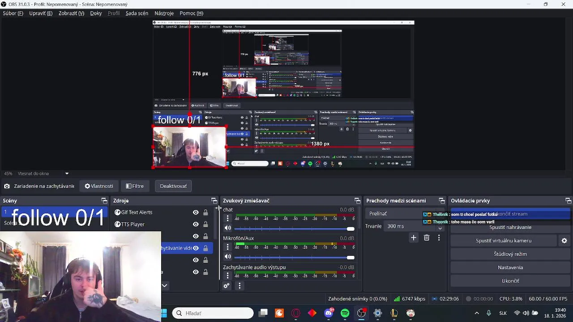
Task: Open advanced audio properties gear in mixer
Action: (227, 286)
